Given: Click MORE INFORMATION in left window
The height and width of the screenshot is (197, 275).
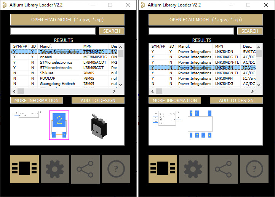Looking at the screenshot, I should tap(37, 100).
